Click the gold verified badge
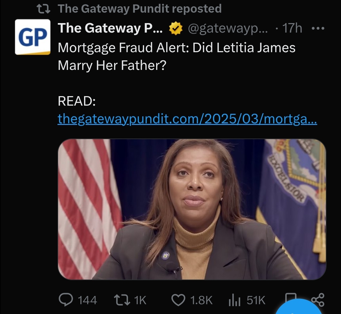341x314 pixels. tap(176, 29)
